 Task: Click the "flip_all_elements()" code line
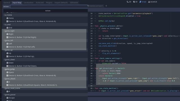[x=111, y=53]
